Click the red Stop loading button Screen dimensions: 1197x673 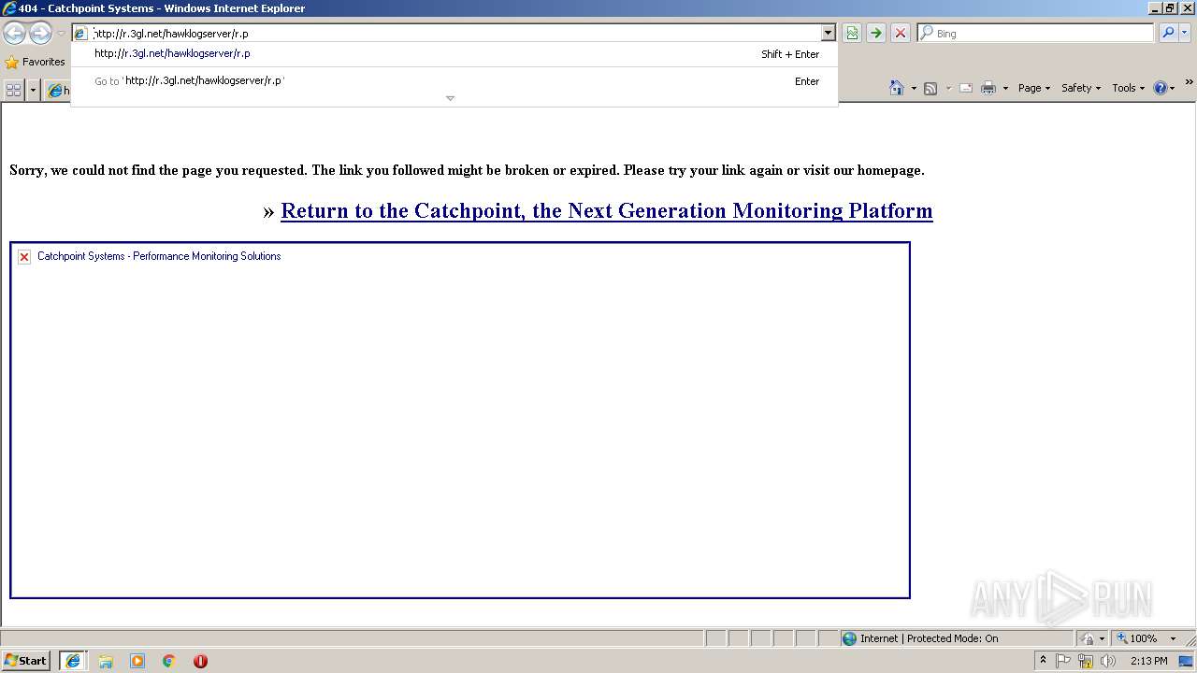tap(900, 34)
